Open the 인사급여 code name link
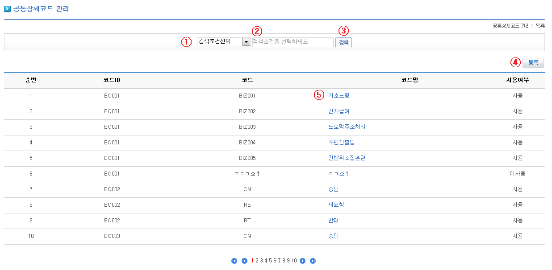 coord(339,111)
